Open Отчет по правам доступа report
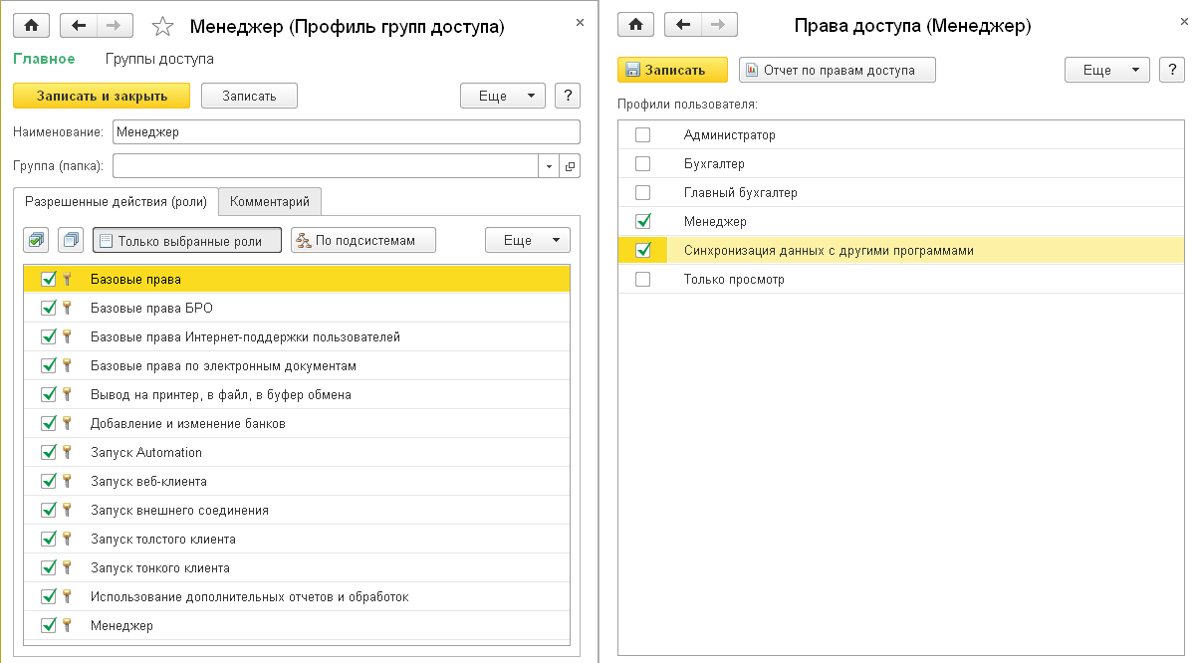This screenshot has height=663, width=1199. pyautogui.click(x=838, y=70)
